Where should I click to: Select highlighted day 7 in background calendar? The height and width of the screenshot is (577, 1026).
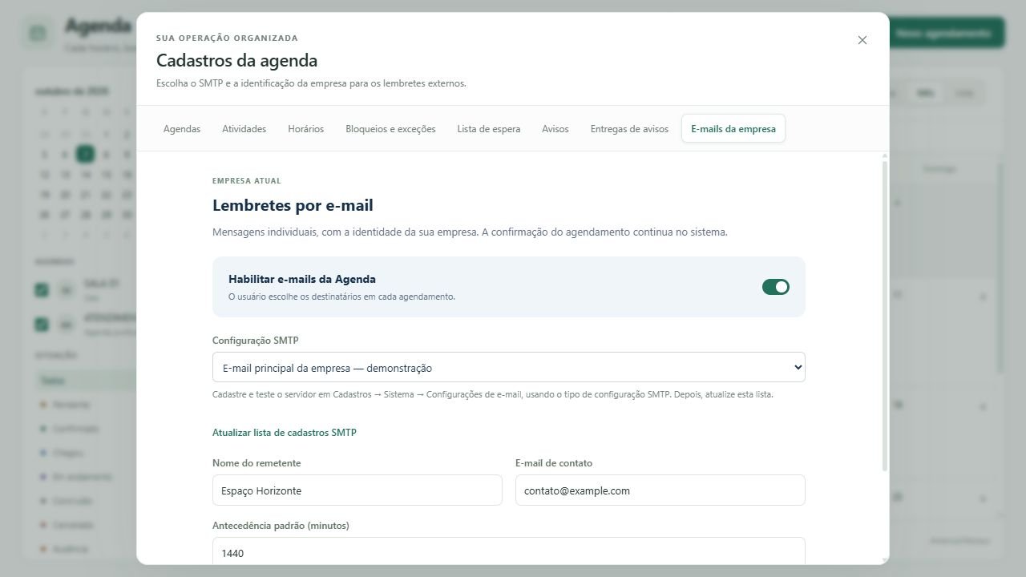pyautogui.click(x=85, y=154)
